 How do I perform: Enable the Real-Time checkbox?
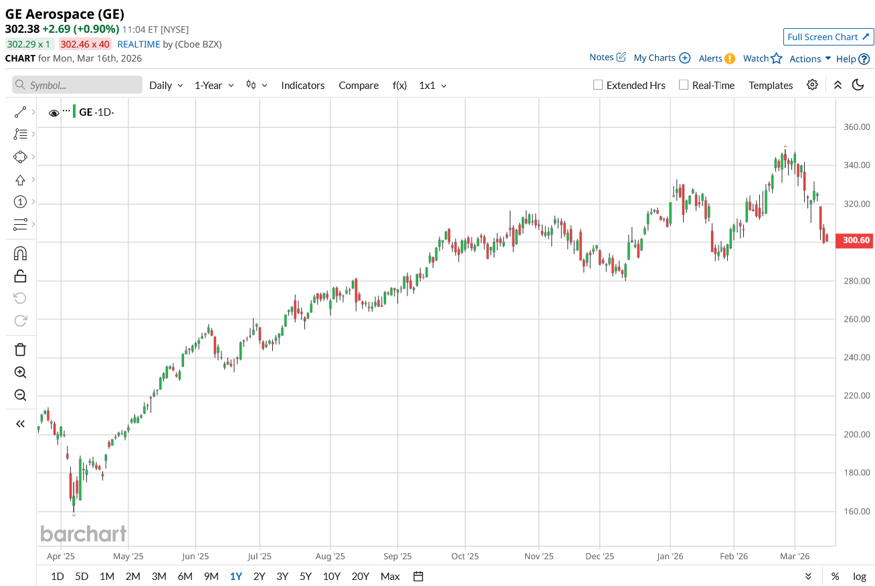pos(683,85)
